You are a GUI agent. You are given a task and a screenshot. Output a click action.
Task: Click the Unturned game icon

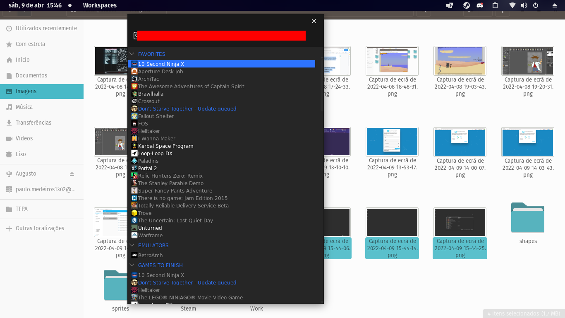pyautogui.click(x=134, y=228)
